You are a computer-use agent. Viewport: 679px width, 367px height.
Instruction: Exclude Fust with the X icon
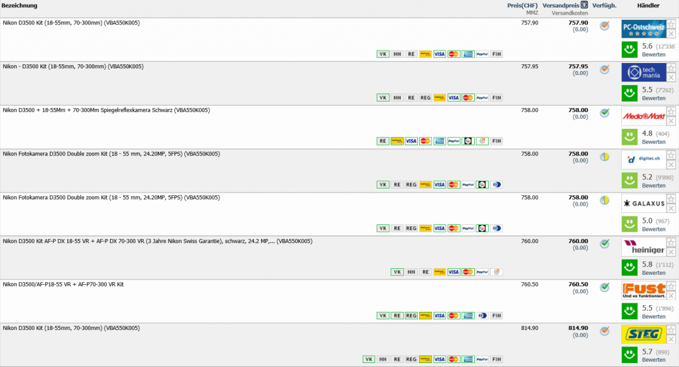click(x=671, y=295)
